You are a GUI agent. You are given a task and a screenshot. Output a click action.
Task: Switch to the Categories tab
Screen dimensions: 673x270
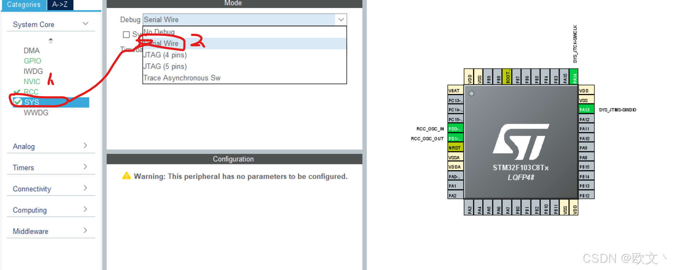[x=24, y=5]
